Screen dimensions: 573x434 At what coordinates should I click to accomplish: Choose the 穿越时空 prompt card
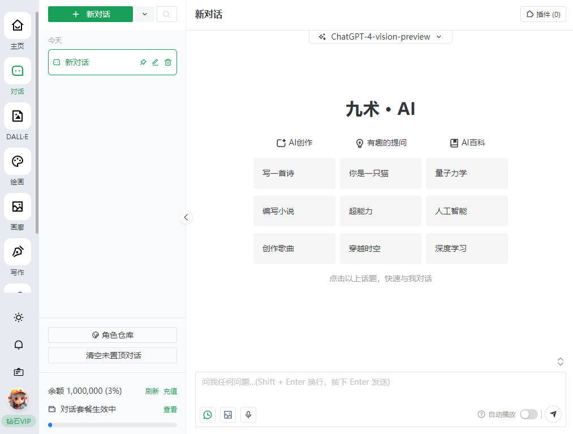(x=381, y=248)
